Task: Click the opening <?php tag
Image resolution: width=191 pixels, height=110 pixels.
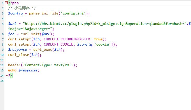Action: [14, 3]
